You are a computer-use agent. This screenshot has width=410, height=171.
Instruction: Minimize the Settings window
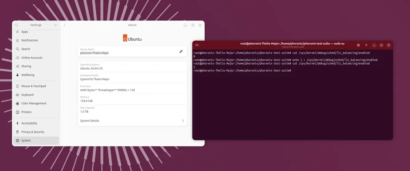(186, 25)
